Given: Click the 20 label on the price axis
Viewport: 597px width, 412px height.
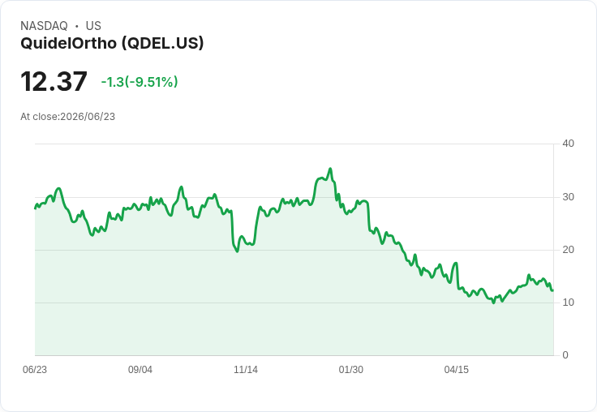Looking at the screenshot, I should pyautogui.click(x=568, y=250).
